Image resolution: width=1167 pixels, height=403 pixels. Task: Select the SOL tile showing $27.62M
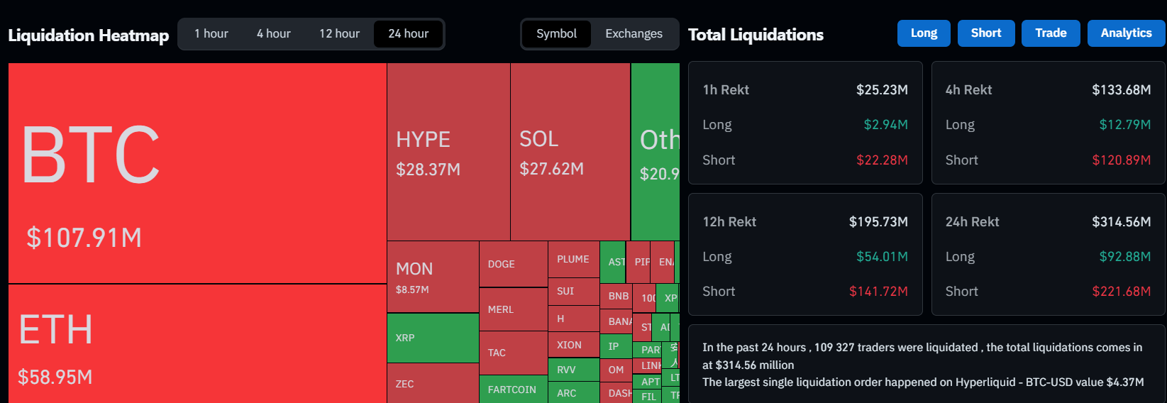pyautogui.click(x=570, y=152)
